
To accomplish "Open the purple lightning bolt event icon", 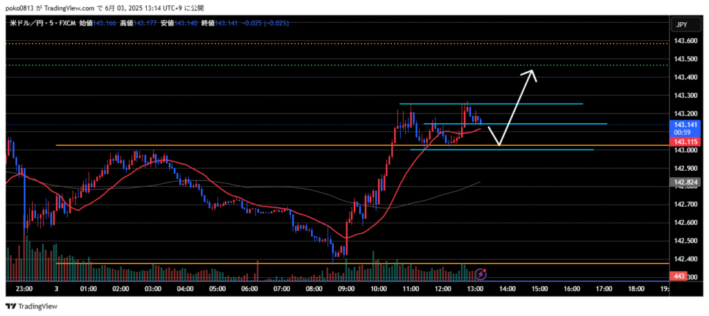I will [481, 275].
